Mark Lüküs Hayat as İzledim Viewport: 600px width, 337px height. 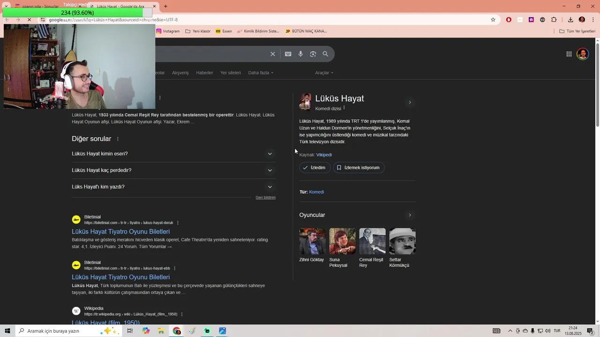[x=315, y=168]
